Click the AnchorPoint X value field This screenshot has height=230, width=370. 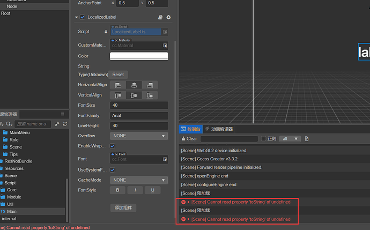point(128,3)
